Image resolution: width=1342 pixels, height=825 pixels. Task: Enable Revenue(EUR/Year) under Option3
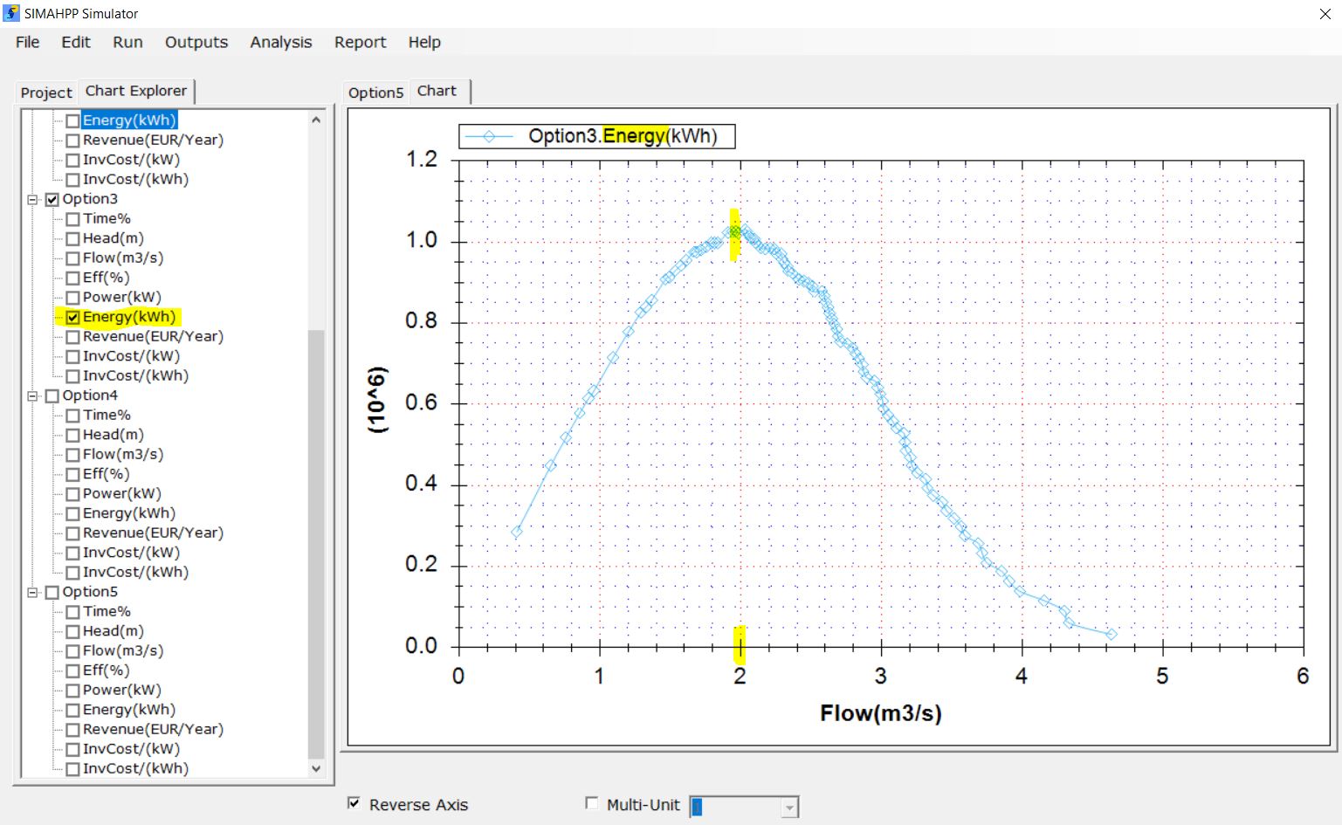point(73,337)
